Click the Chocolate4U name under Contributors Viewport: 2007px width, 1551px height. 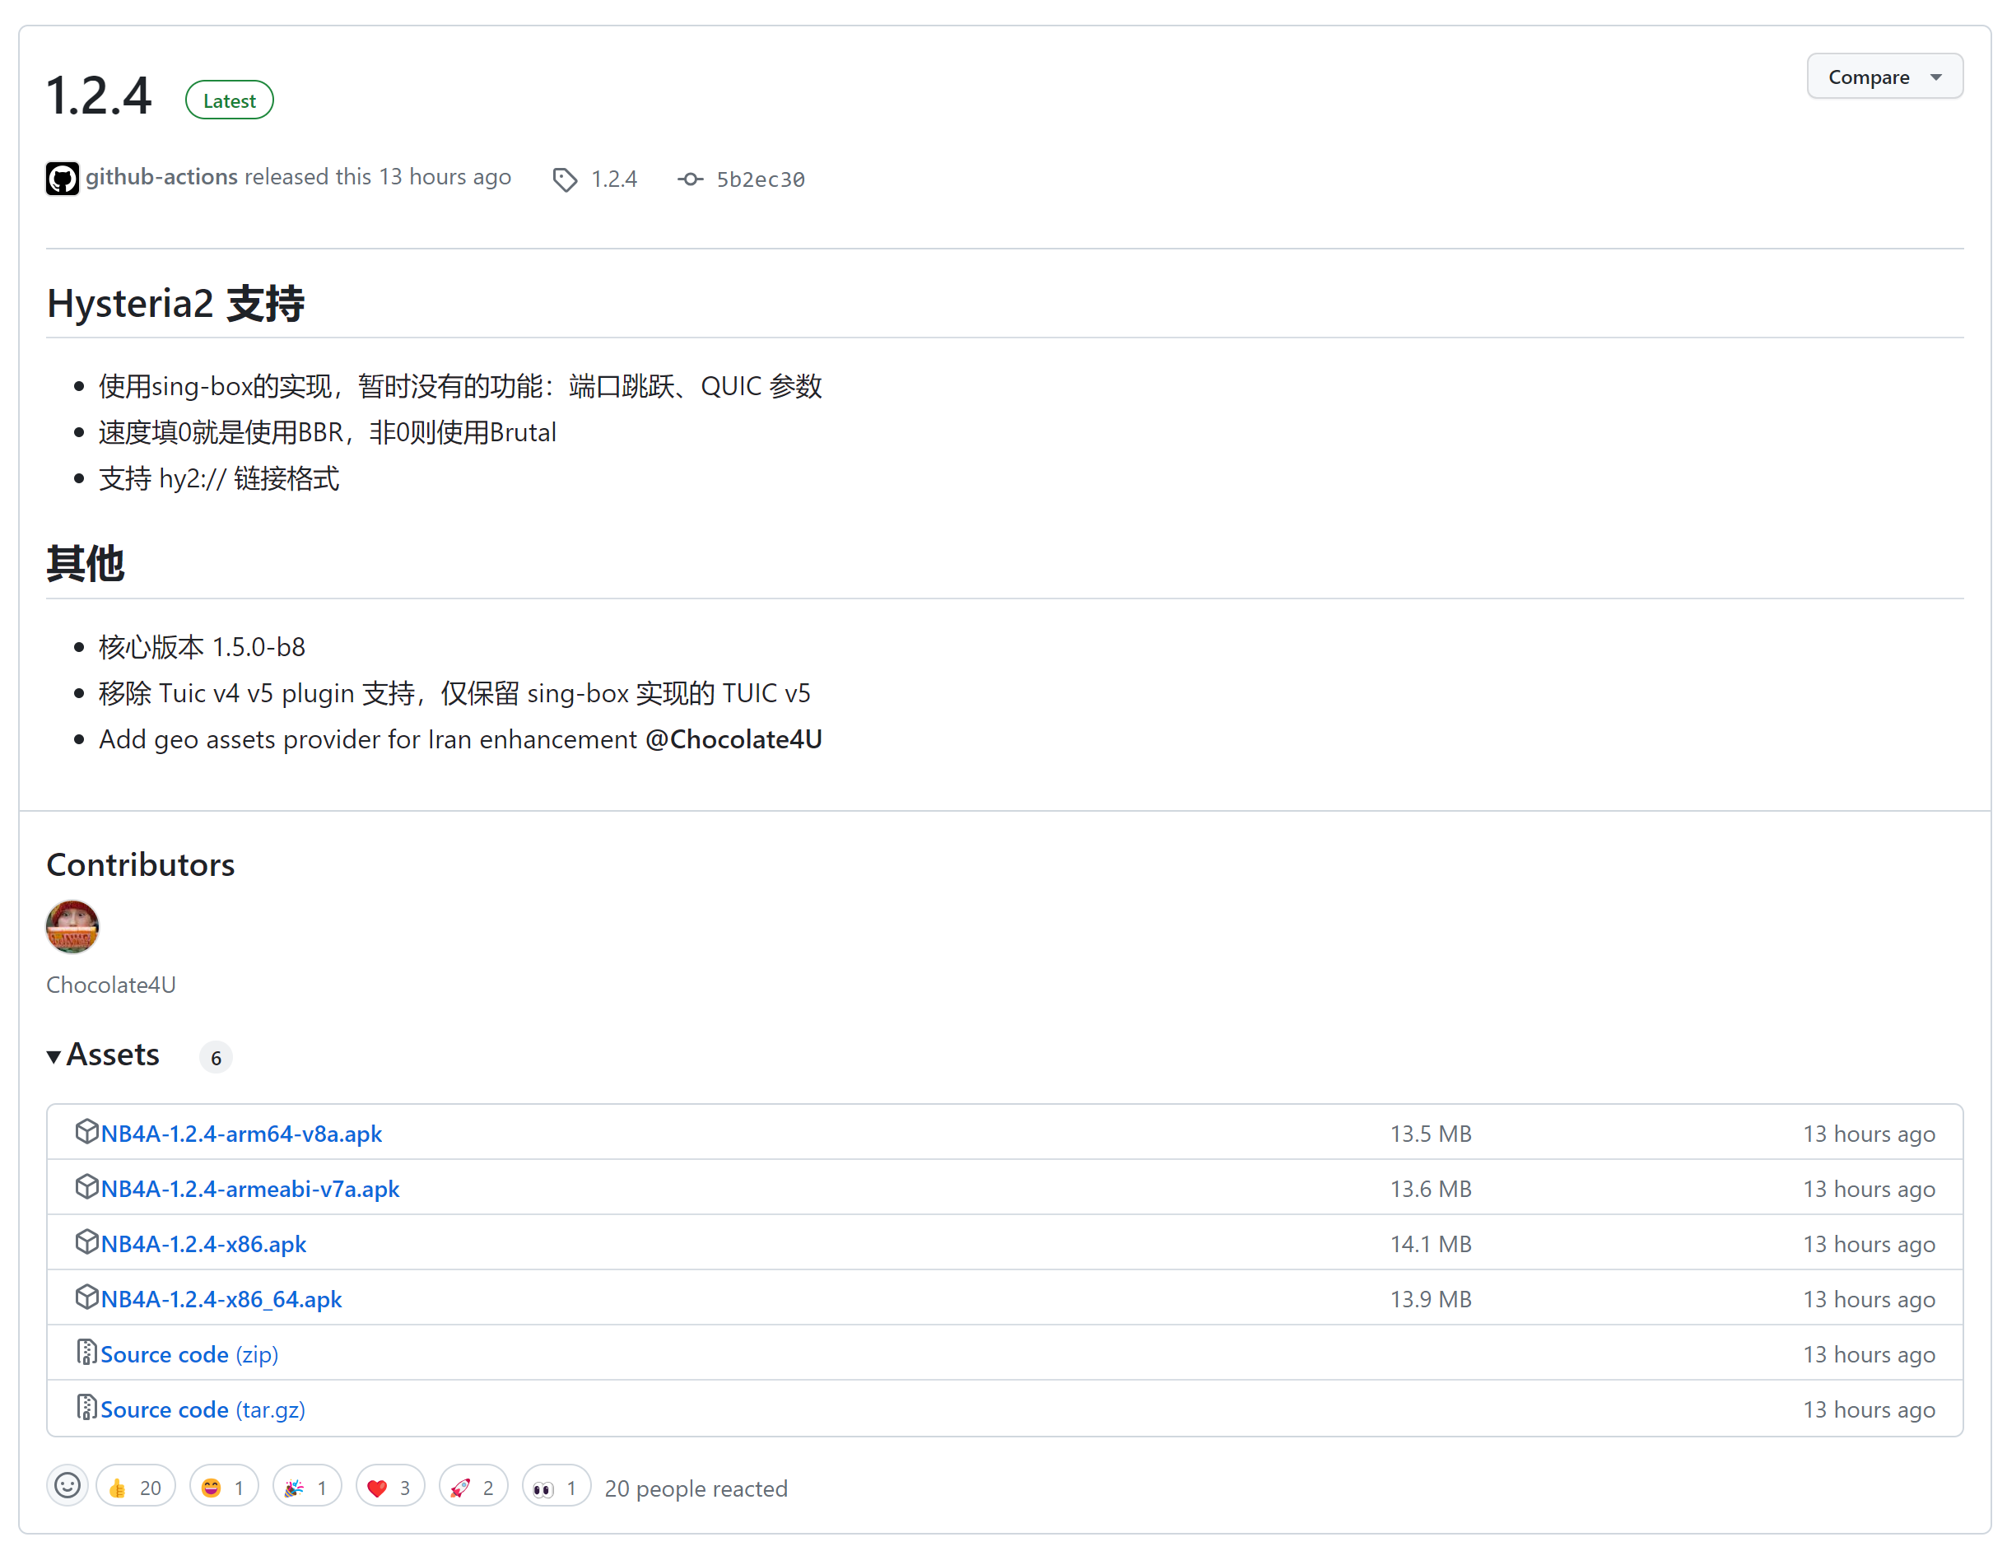111,985
